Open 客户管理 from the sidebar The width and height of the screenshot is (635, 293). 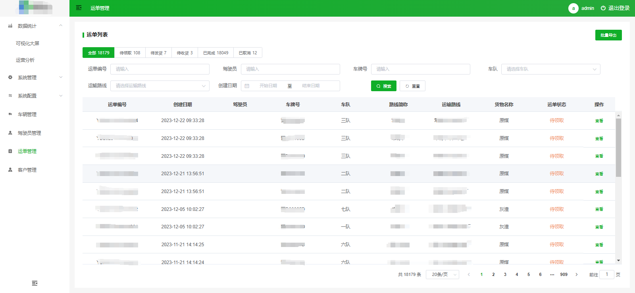(27, 170)
